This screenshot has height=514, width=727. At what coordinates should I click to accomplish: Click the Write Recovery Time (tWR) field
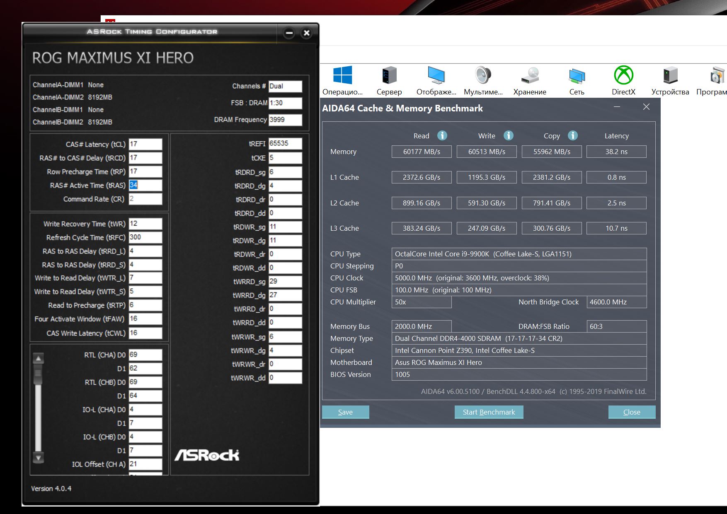[x=145, y=224]
